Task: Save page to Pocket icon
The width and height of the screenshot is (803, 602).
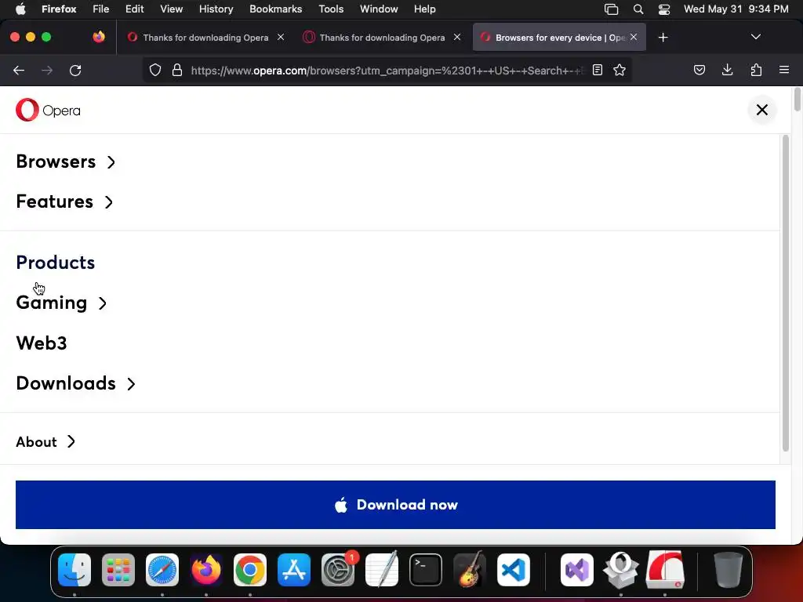Action: coord(699,70)
